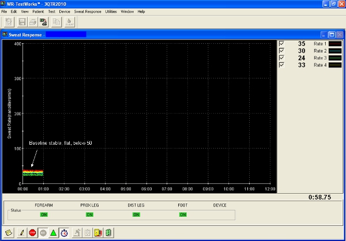Viewport: 346px width, 241px height.
Task: Open the Device menu
Action: pos(65,12)
